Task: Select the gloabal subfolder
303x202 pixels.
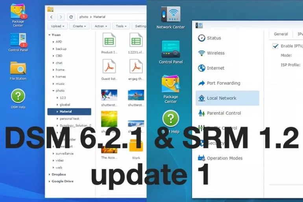Action: tap(65, 105)
